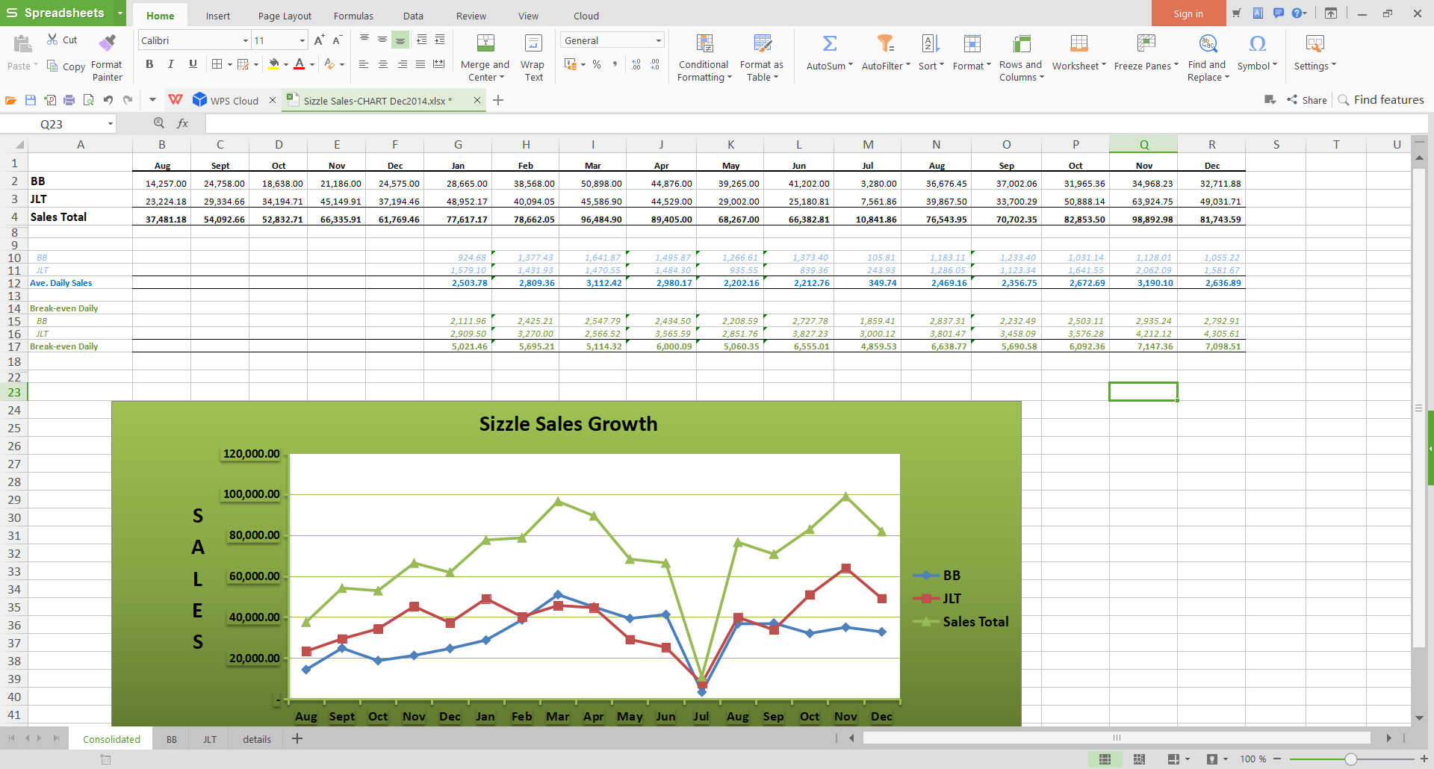Click the increase indent icon
1434x769 pixels.
(x=439, y=40)
